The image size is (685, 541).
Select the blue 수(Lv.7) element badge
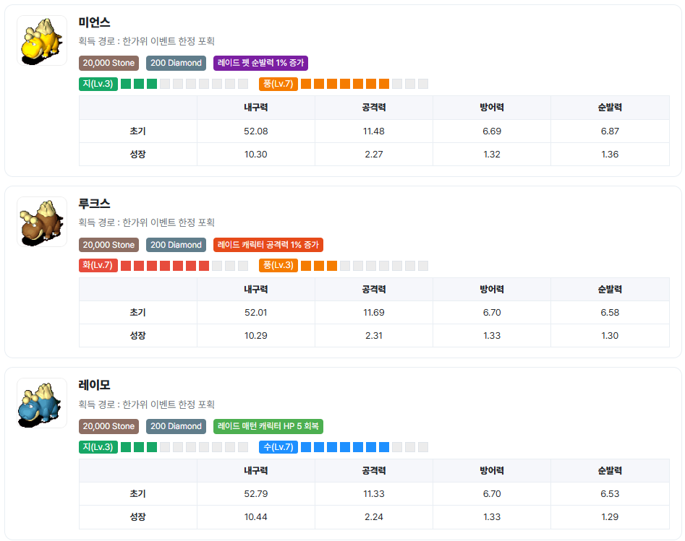point(278,447)
